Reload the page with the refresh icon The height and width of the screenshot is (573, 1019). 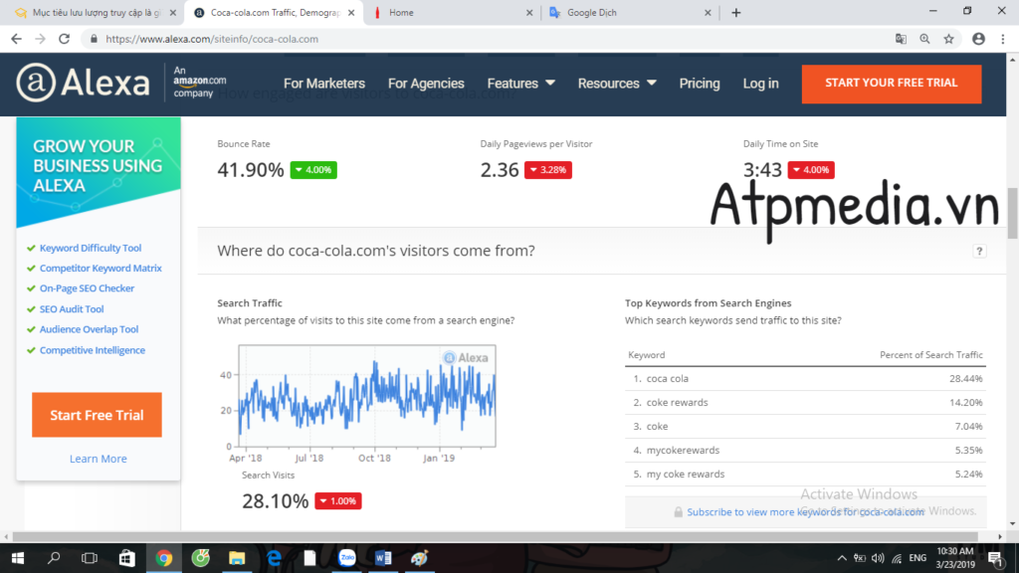(64, 39)
